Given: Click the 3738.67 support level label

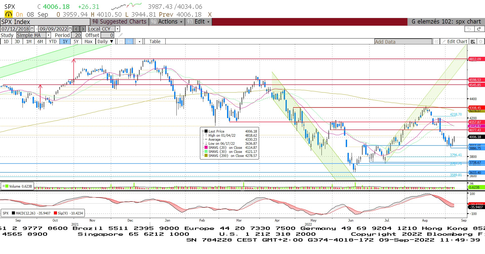Looking at the screenshot, I should [x=476, y=162].
